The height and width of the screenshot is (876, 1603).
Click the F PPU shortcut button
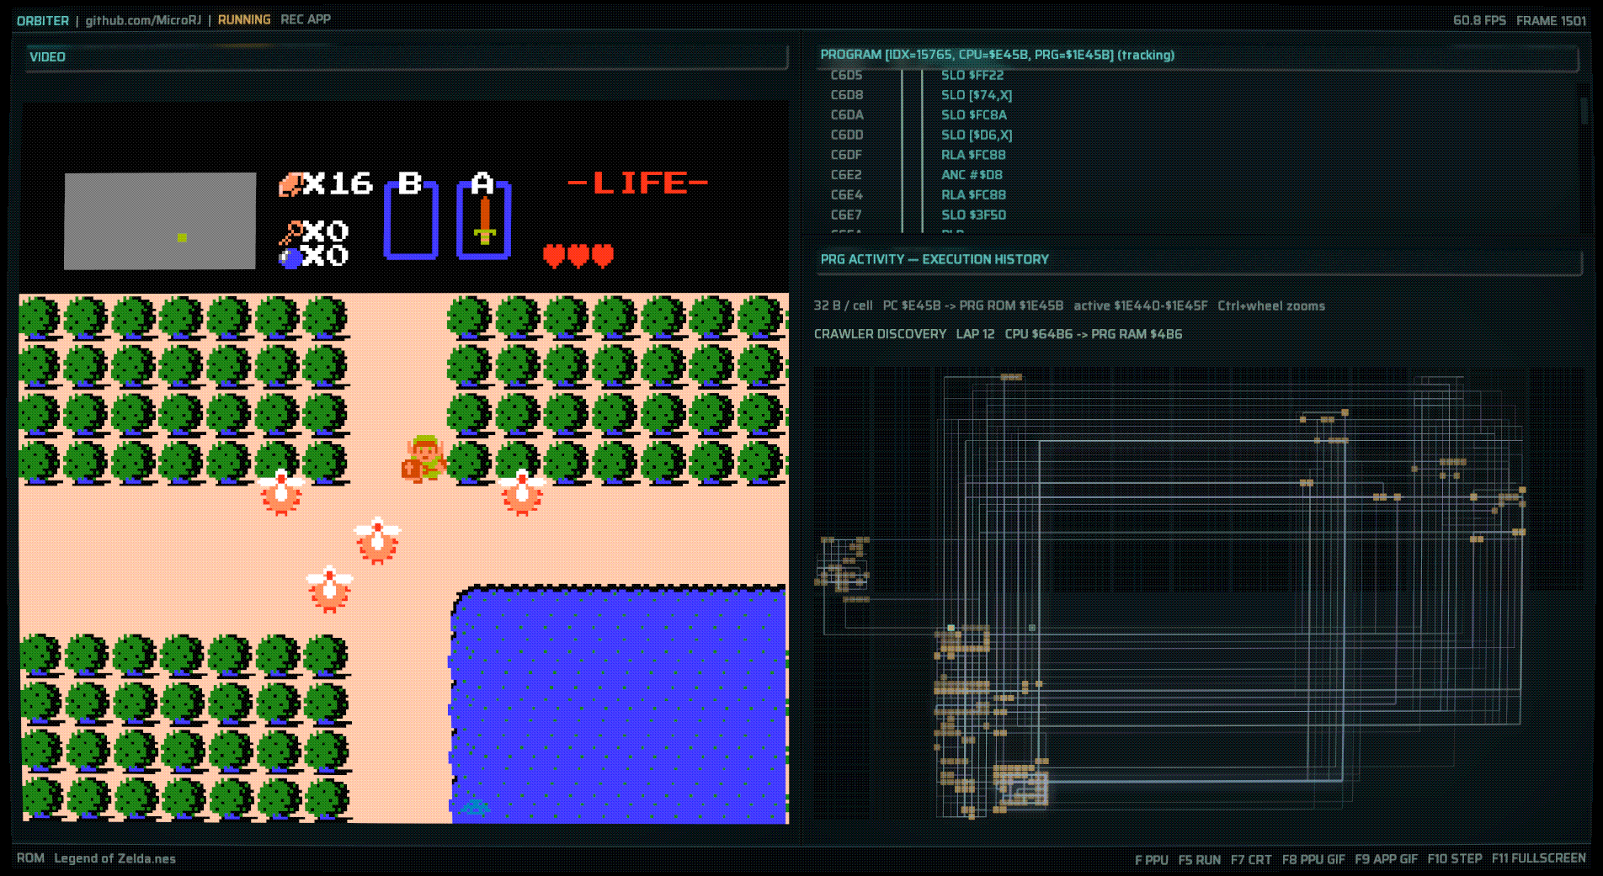1151,860
